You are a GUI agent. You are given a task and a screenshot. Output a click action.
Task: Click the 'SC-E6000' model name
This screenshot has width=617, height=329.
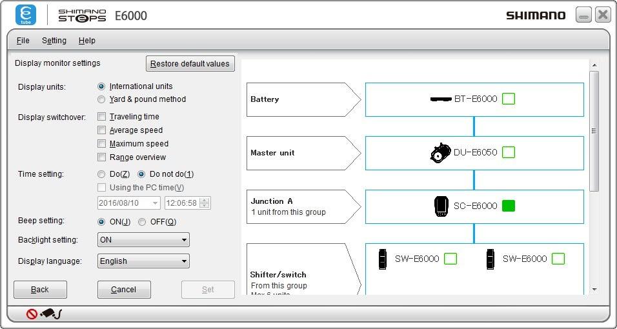pyautogui.click(x=476, y=206)
